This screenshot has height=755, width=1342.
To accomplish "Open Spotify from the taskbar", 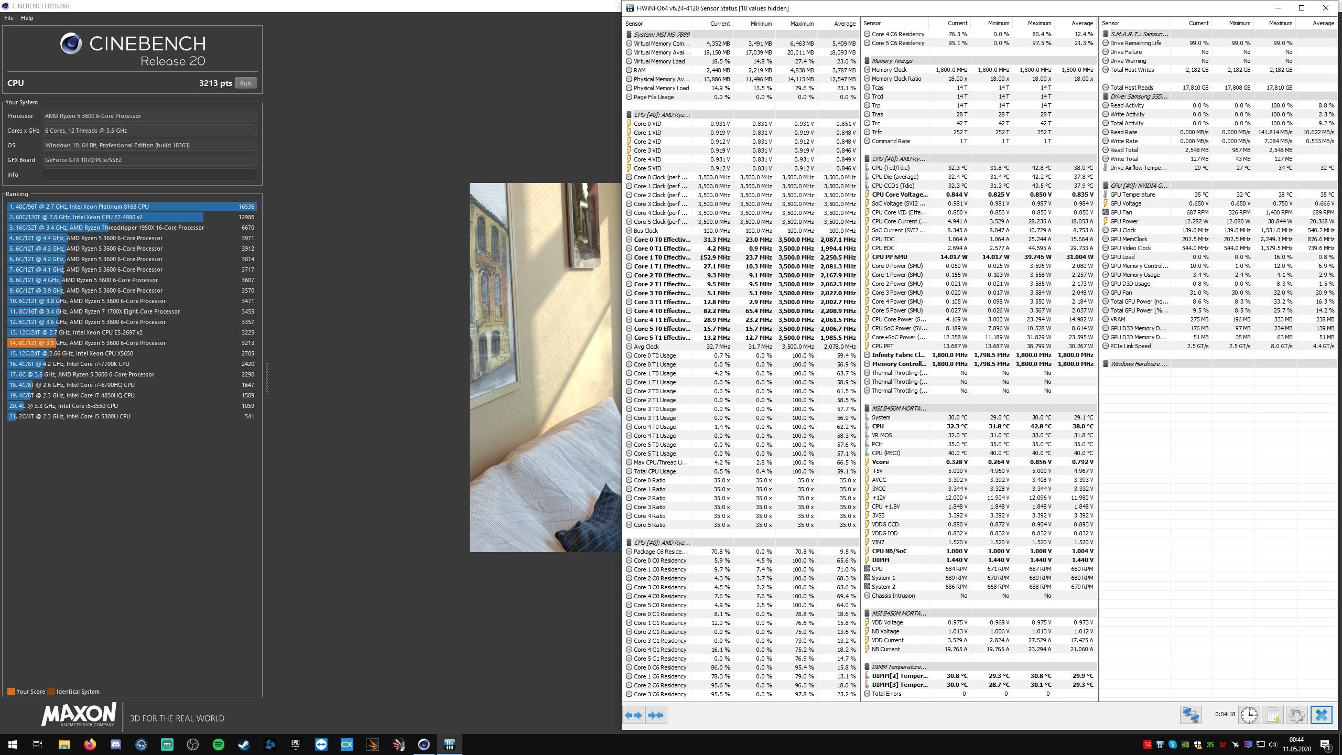I will point(219,744).
